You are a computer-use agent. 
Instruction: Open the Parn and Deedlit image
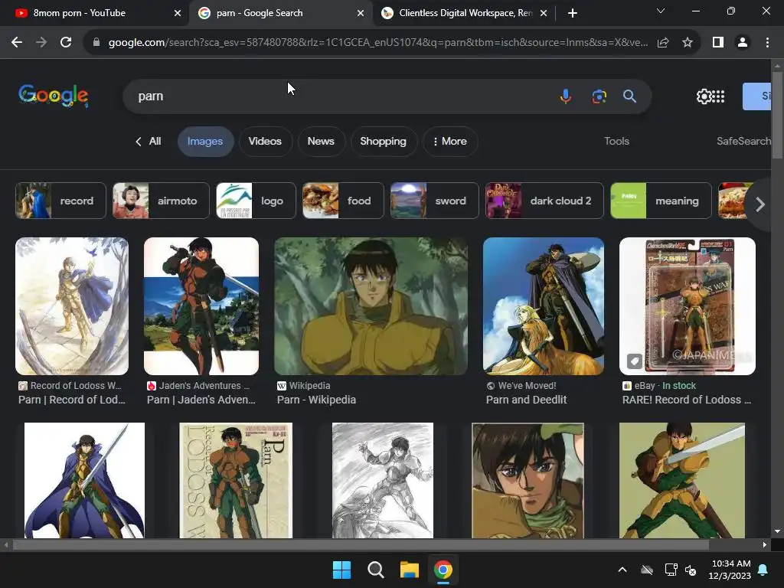click(x=544, y=306)
